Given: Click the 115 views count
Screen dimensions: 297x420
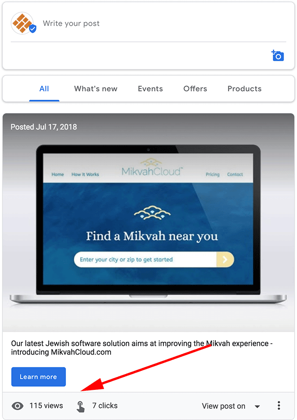Looking at the screenshot, I should (x=46, y=406).
